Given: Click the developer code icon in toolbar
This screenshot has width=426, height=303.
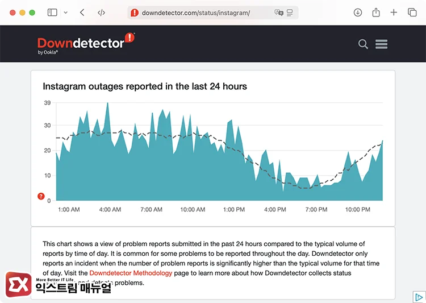Looking at the screenshot, I should [101, 13].
